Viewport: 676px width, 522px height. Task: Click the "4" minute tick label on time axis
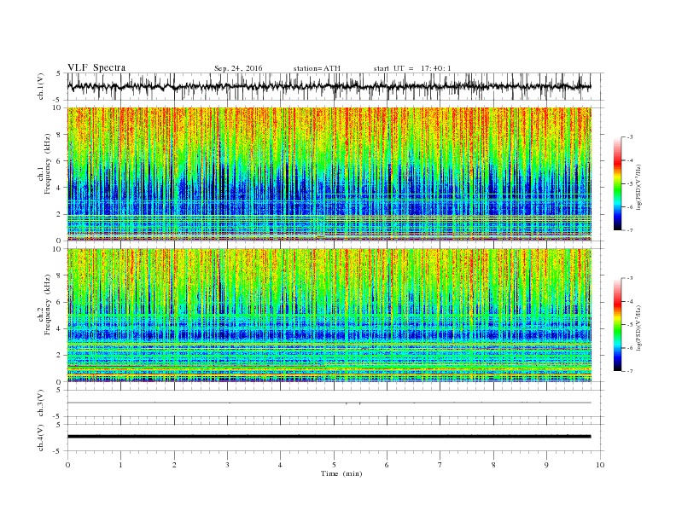[280, 465]
